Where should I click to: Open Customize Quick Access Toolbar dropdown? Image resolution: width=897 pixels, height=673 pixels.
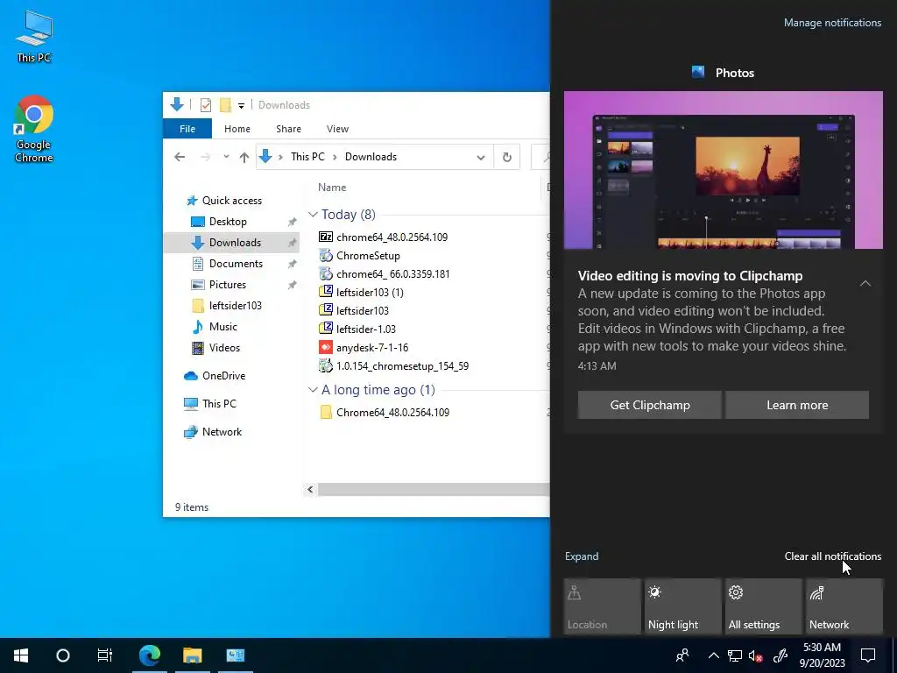(242, 105)
